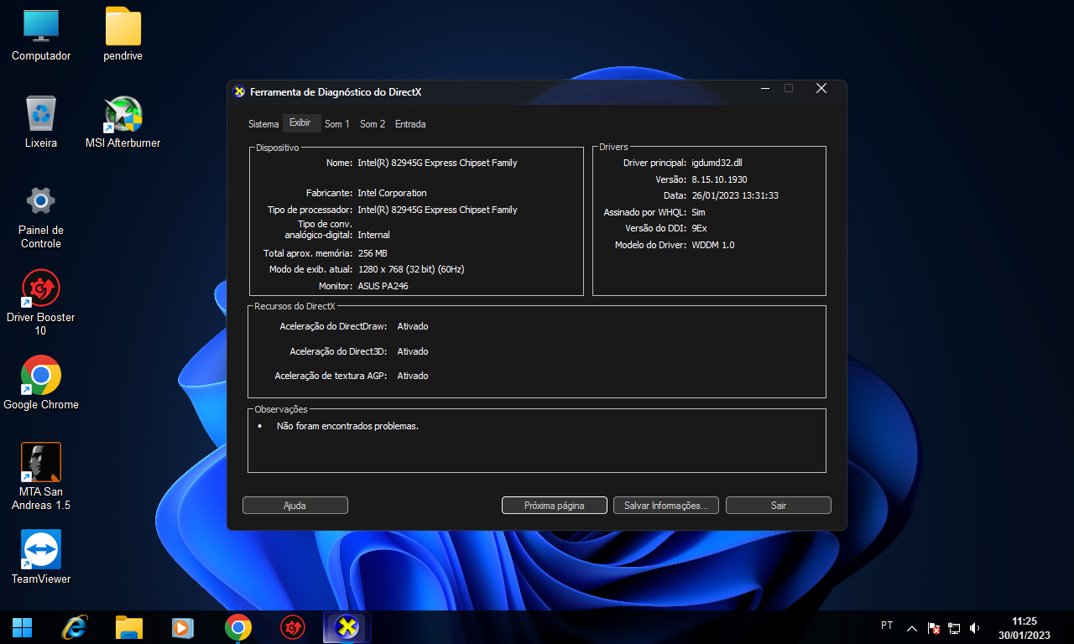Image resolution: width=1074 pixels, height=644 pixels.
Task: Launch MSI Afterburner desktop shortcut
Action: tap(123, 122)
